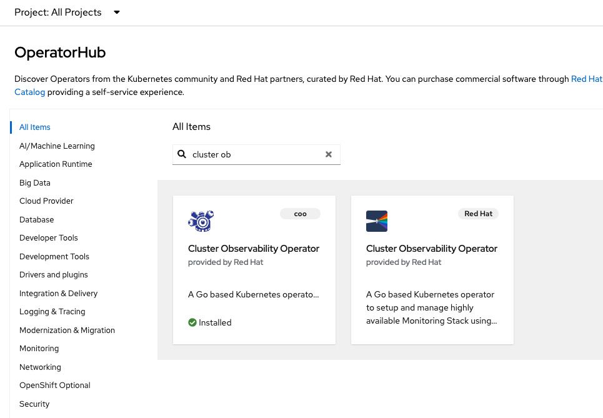Clear the search field with X

click(x=329, y=154)
